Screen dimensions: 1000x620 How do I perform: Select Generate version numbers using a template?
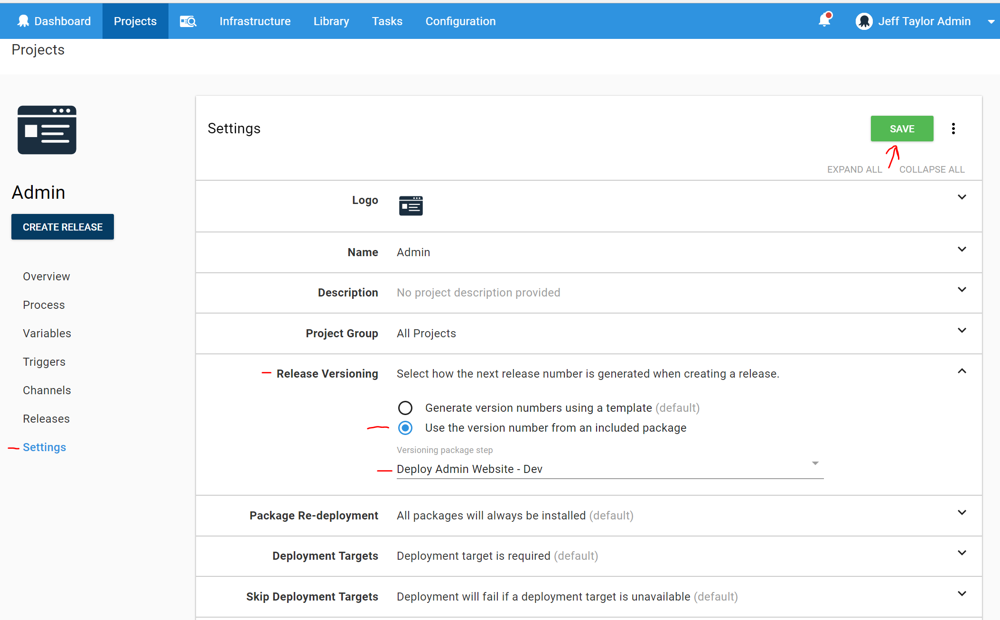point(405,408)
